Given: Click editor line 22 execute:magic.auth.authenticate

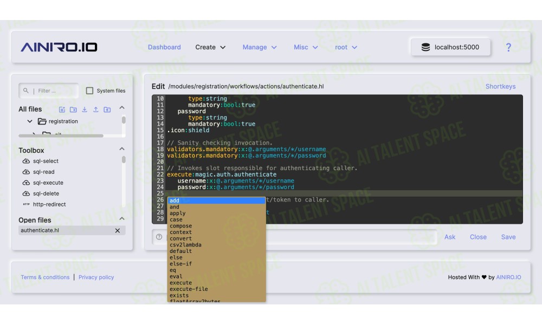Looking at the screenshot, I should point(222,174).
